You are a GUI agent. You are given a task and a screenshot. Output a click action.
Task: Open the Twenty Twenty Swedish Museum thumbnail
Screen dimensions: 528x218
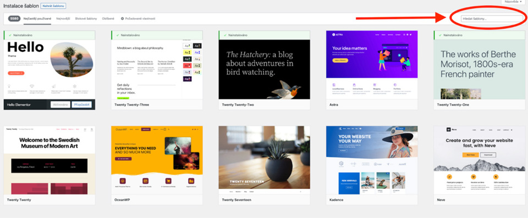[x=49, y=160]
